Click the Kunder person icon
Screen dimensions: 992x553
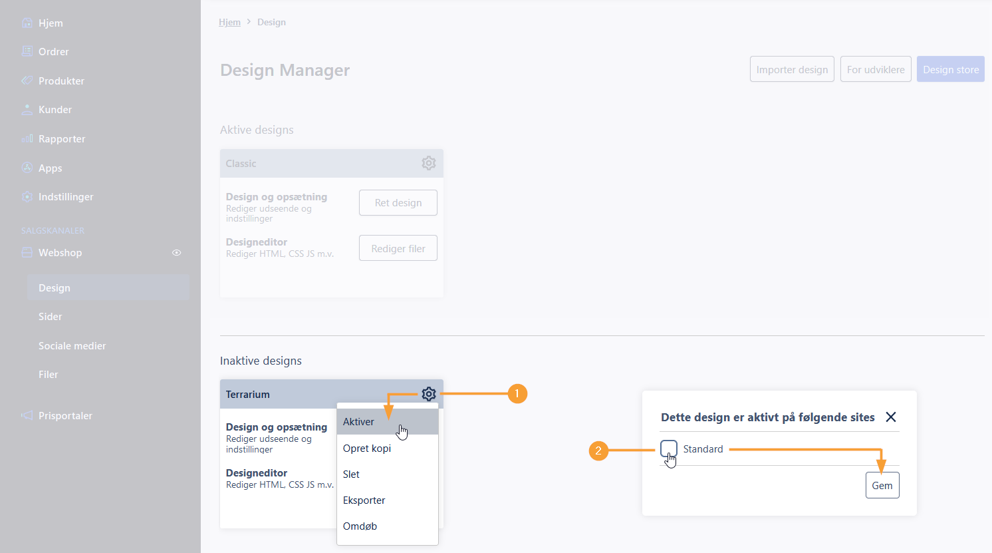pyautogui.click(x=27, y=110)
